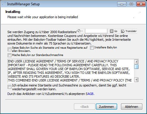This screenshot has height=114, width=147.
Task: Click the Babylon logo icon in toolbar preview
Action: click(79, 31)
